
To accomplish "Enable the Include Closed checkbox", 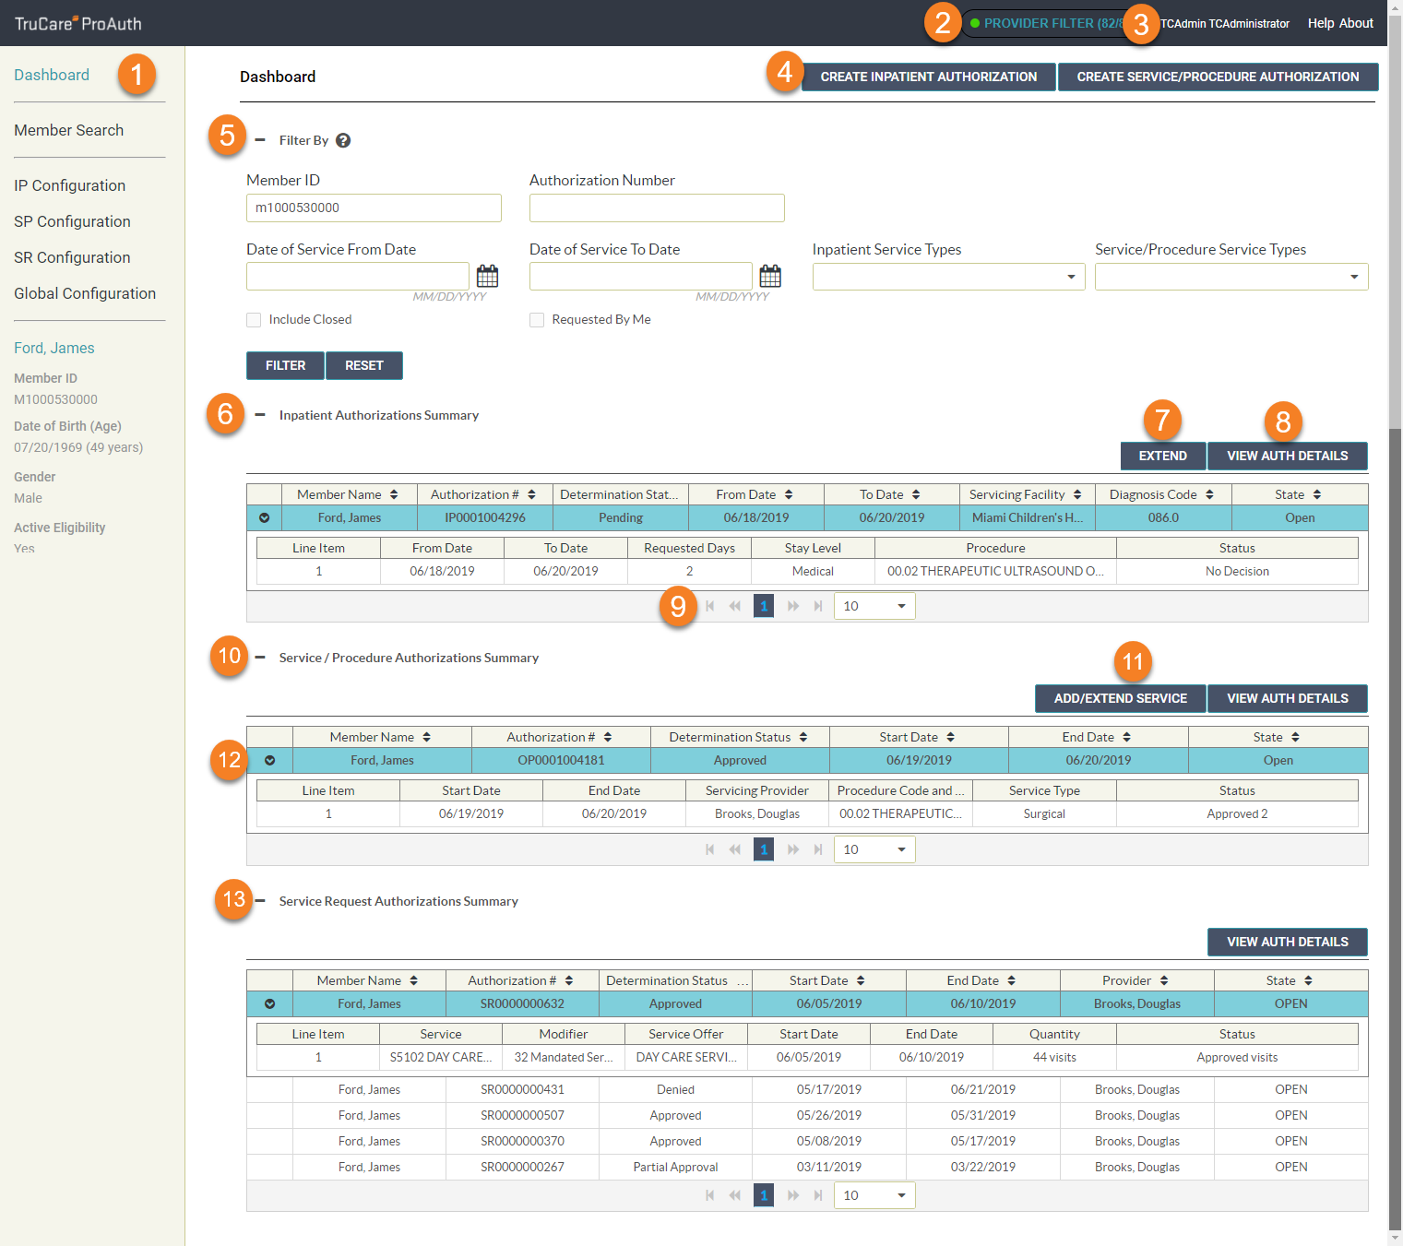I will coord(254,320).
